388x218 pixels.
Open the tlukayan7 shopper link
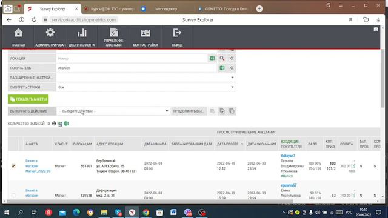288,156
